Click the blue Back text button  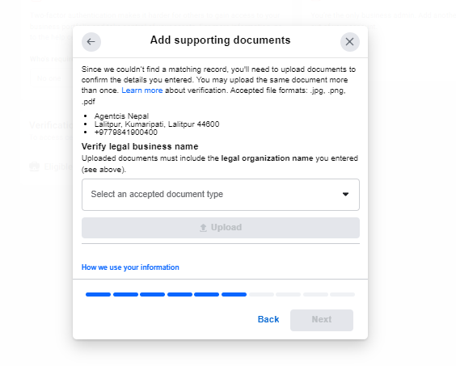(268, 319)
